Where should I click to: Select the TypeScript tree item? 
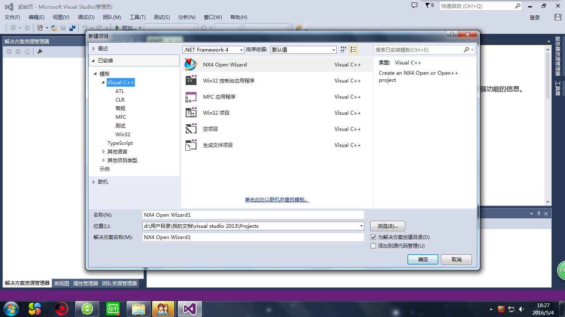point(120,143)
